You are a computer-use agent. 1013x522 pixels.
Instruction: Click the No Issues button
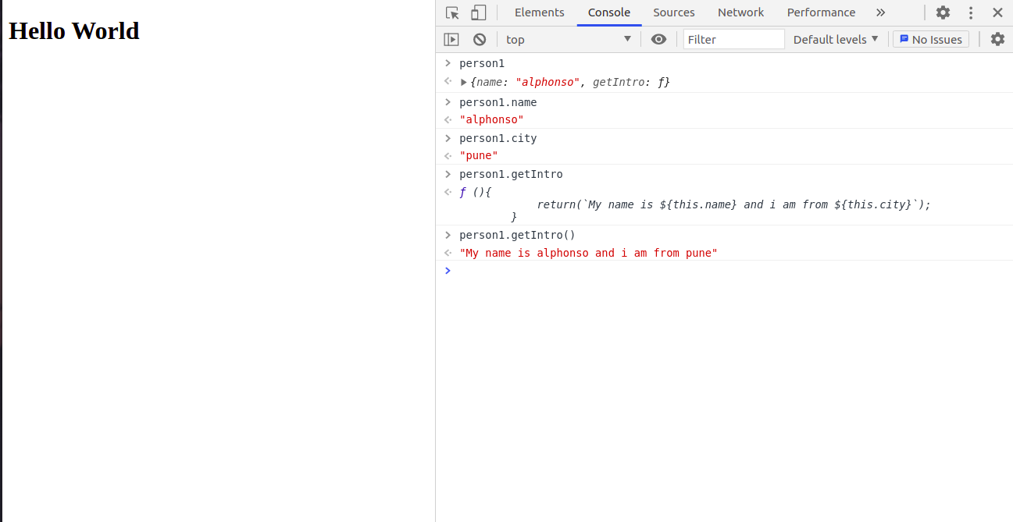(x=930, y=39)
